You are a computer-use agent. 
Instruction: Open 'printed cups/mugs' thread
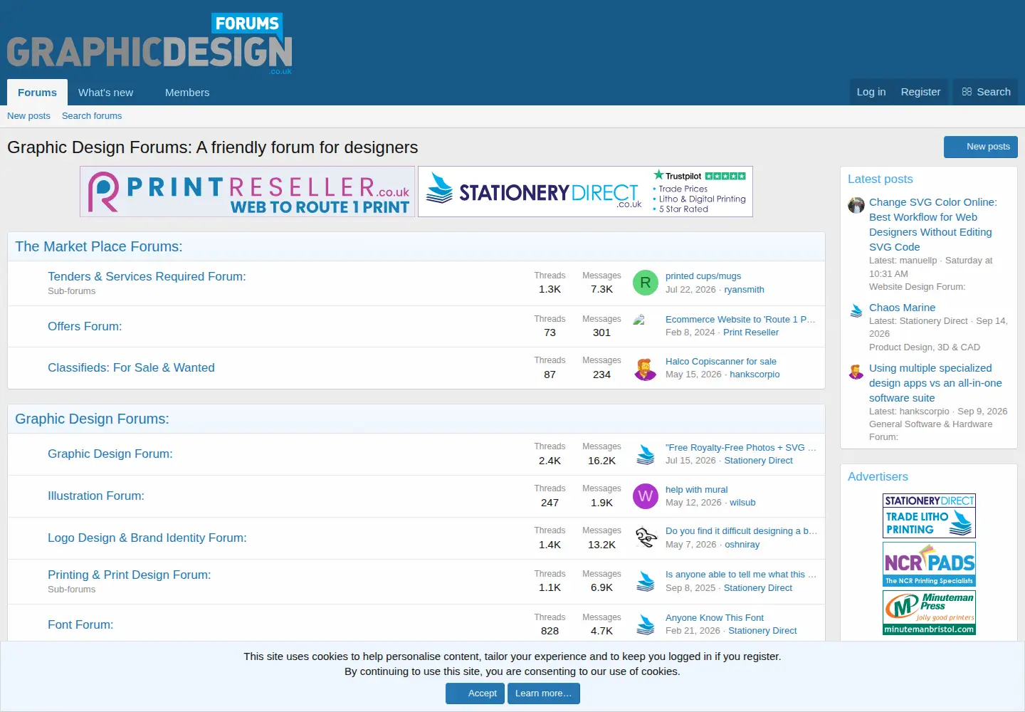[x=703, y=276]
